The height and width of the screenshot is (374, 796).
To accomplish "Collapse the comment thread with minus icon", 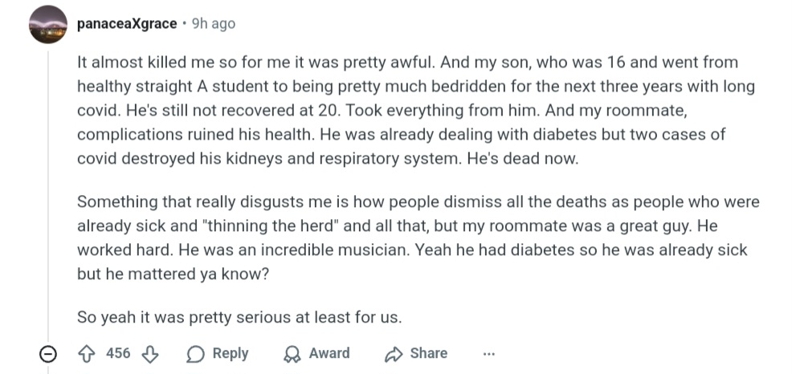I will [x=48, y=354].
